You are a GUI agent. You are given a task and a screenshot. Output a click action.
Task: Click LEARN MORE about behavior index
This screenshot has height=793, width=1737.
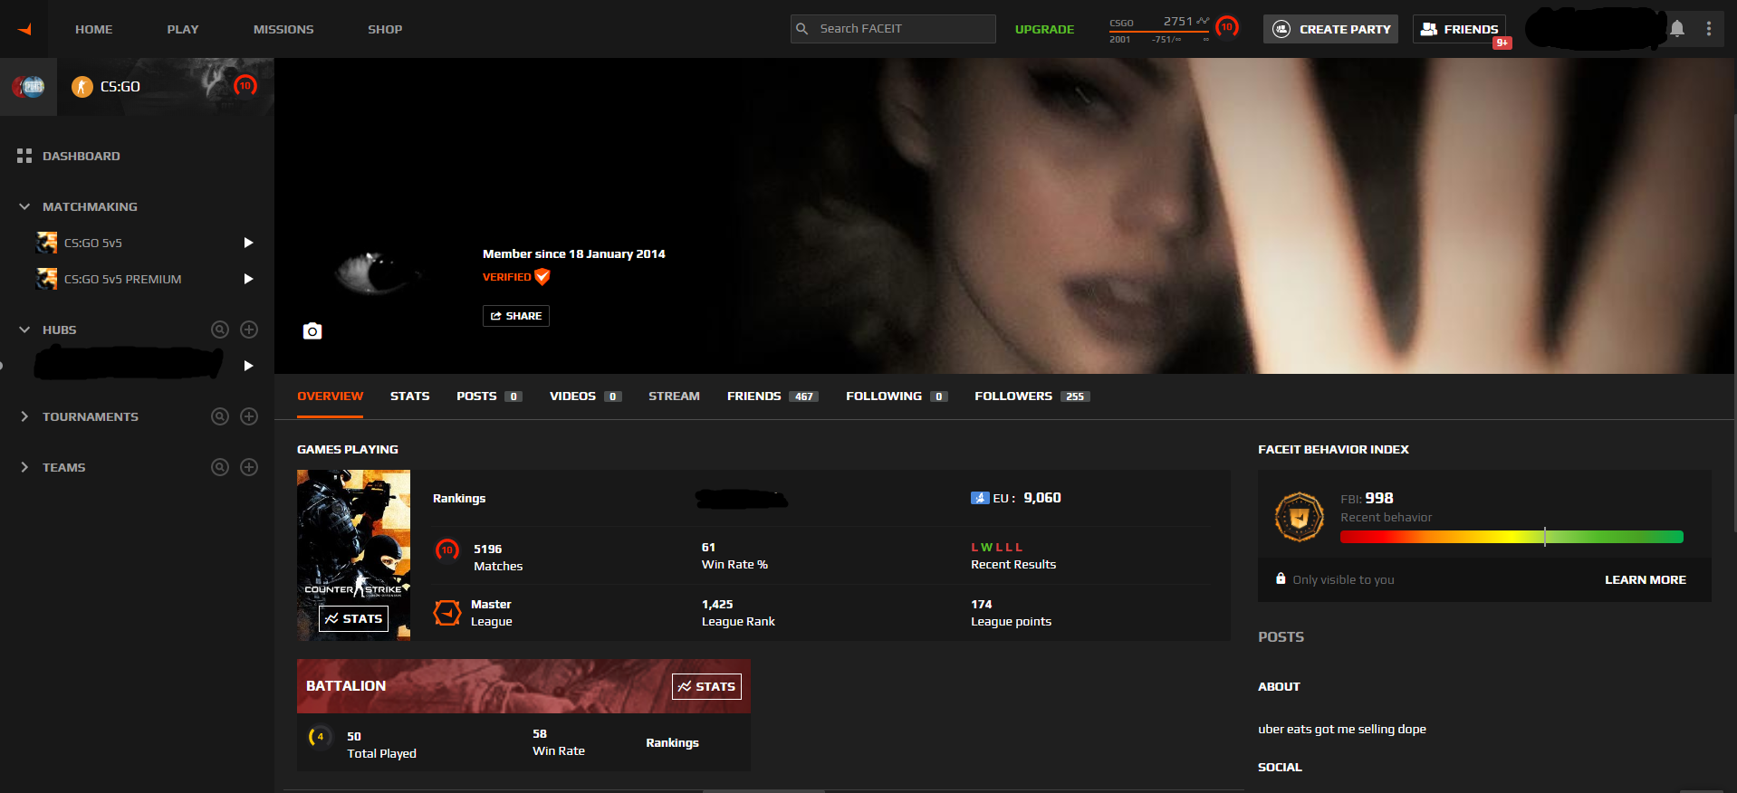click(1646, 579)
